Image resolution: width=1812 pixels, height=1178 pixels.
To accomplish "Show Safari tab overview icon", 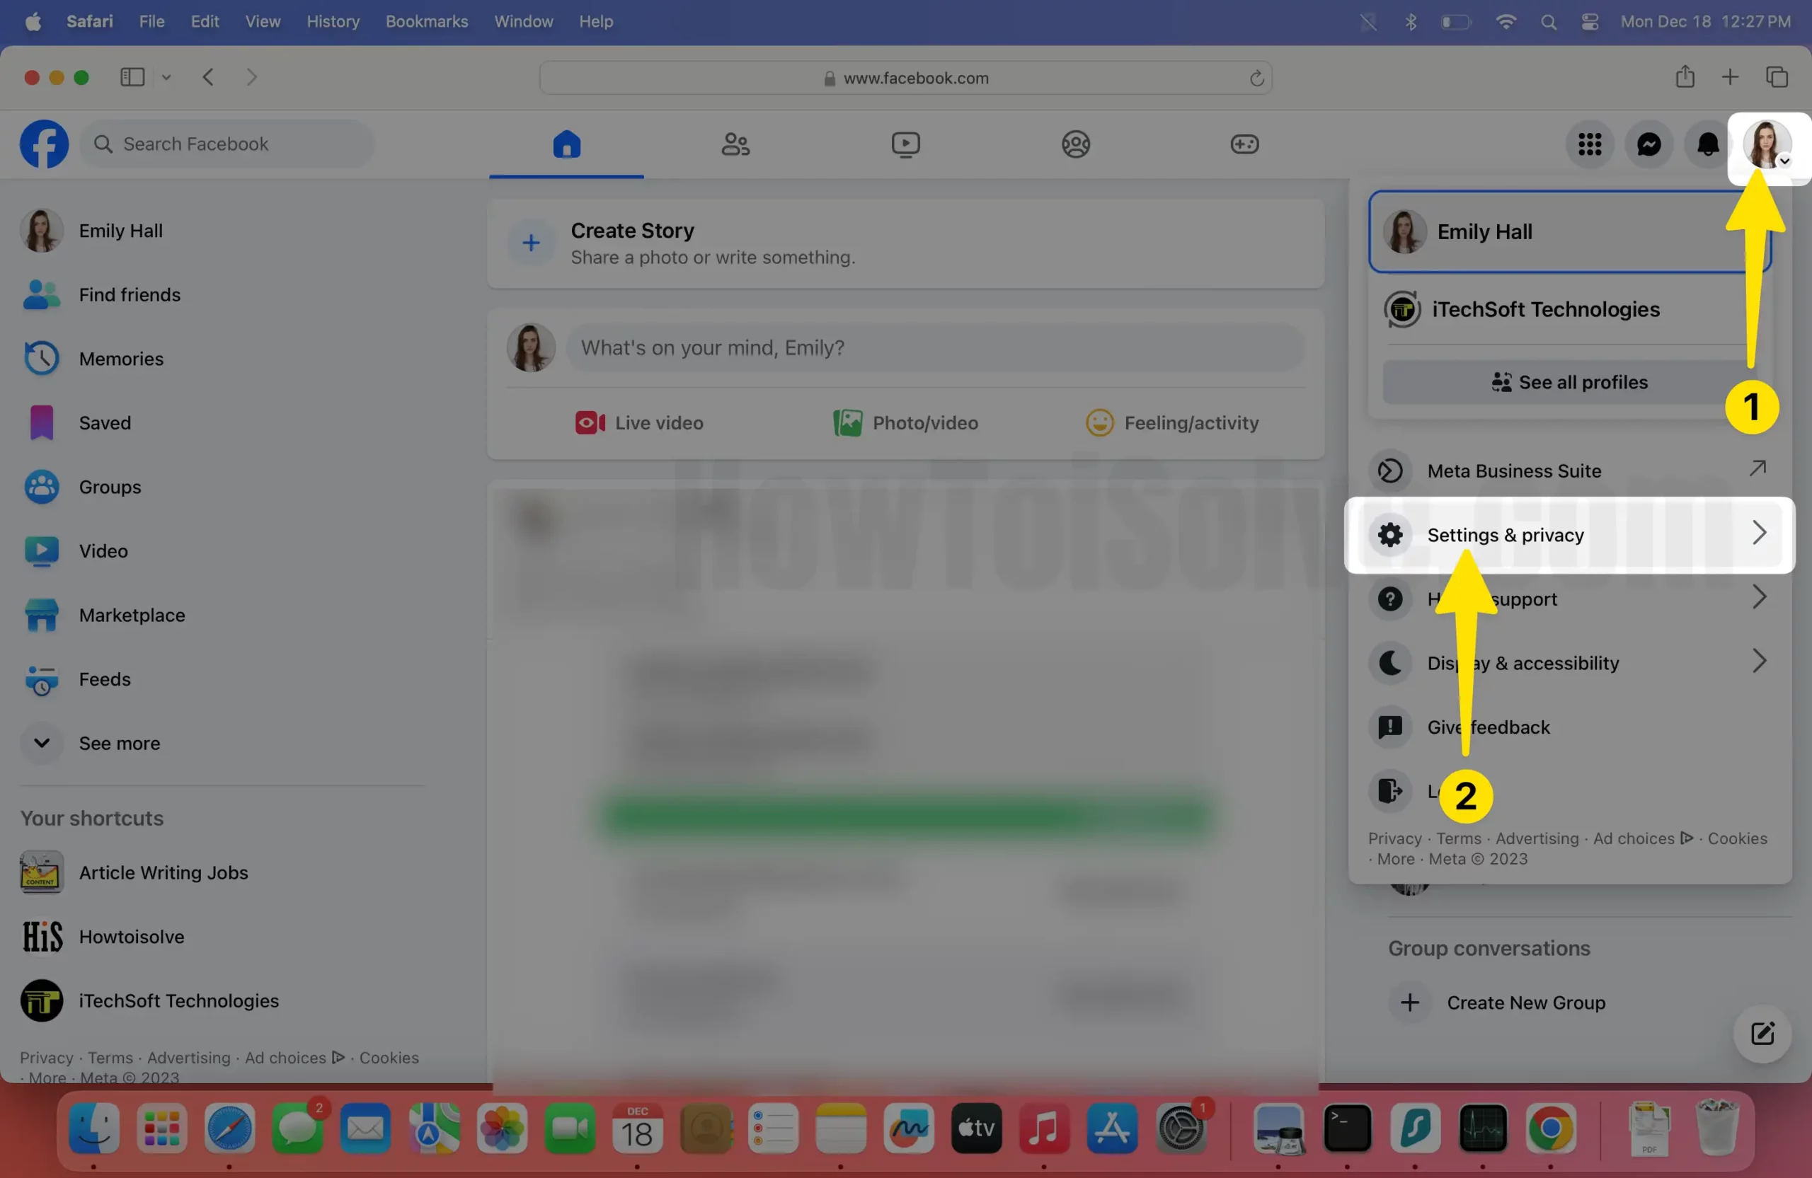I will point(1776,77).
